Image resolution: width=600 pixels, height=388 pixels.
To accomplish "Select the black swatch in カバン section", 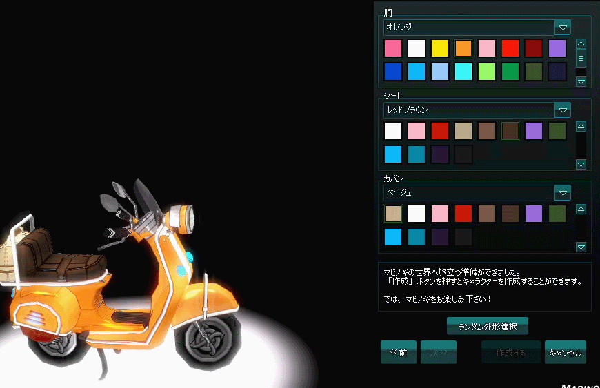I will (x=463, y=237).
